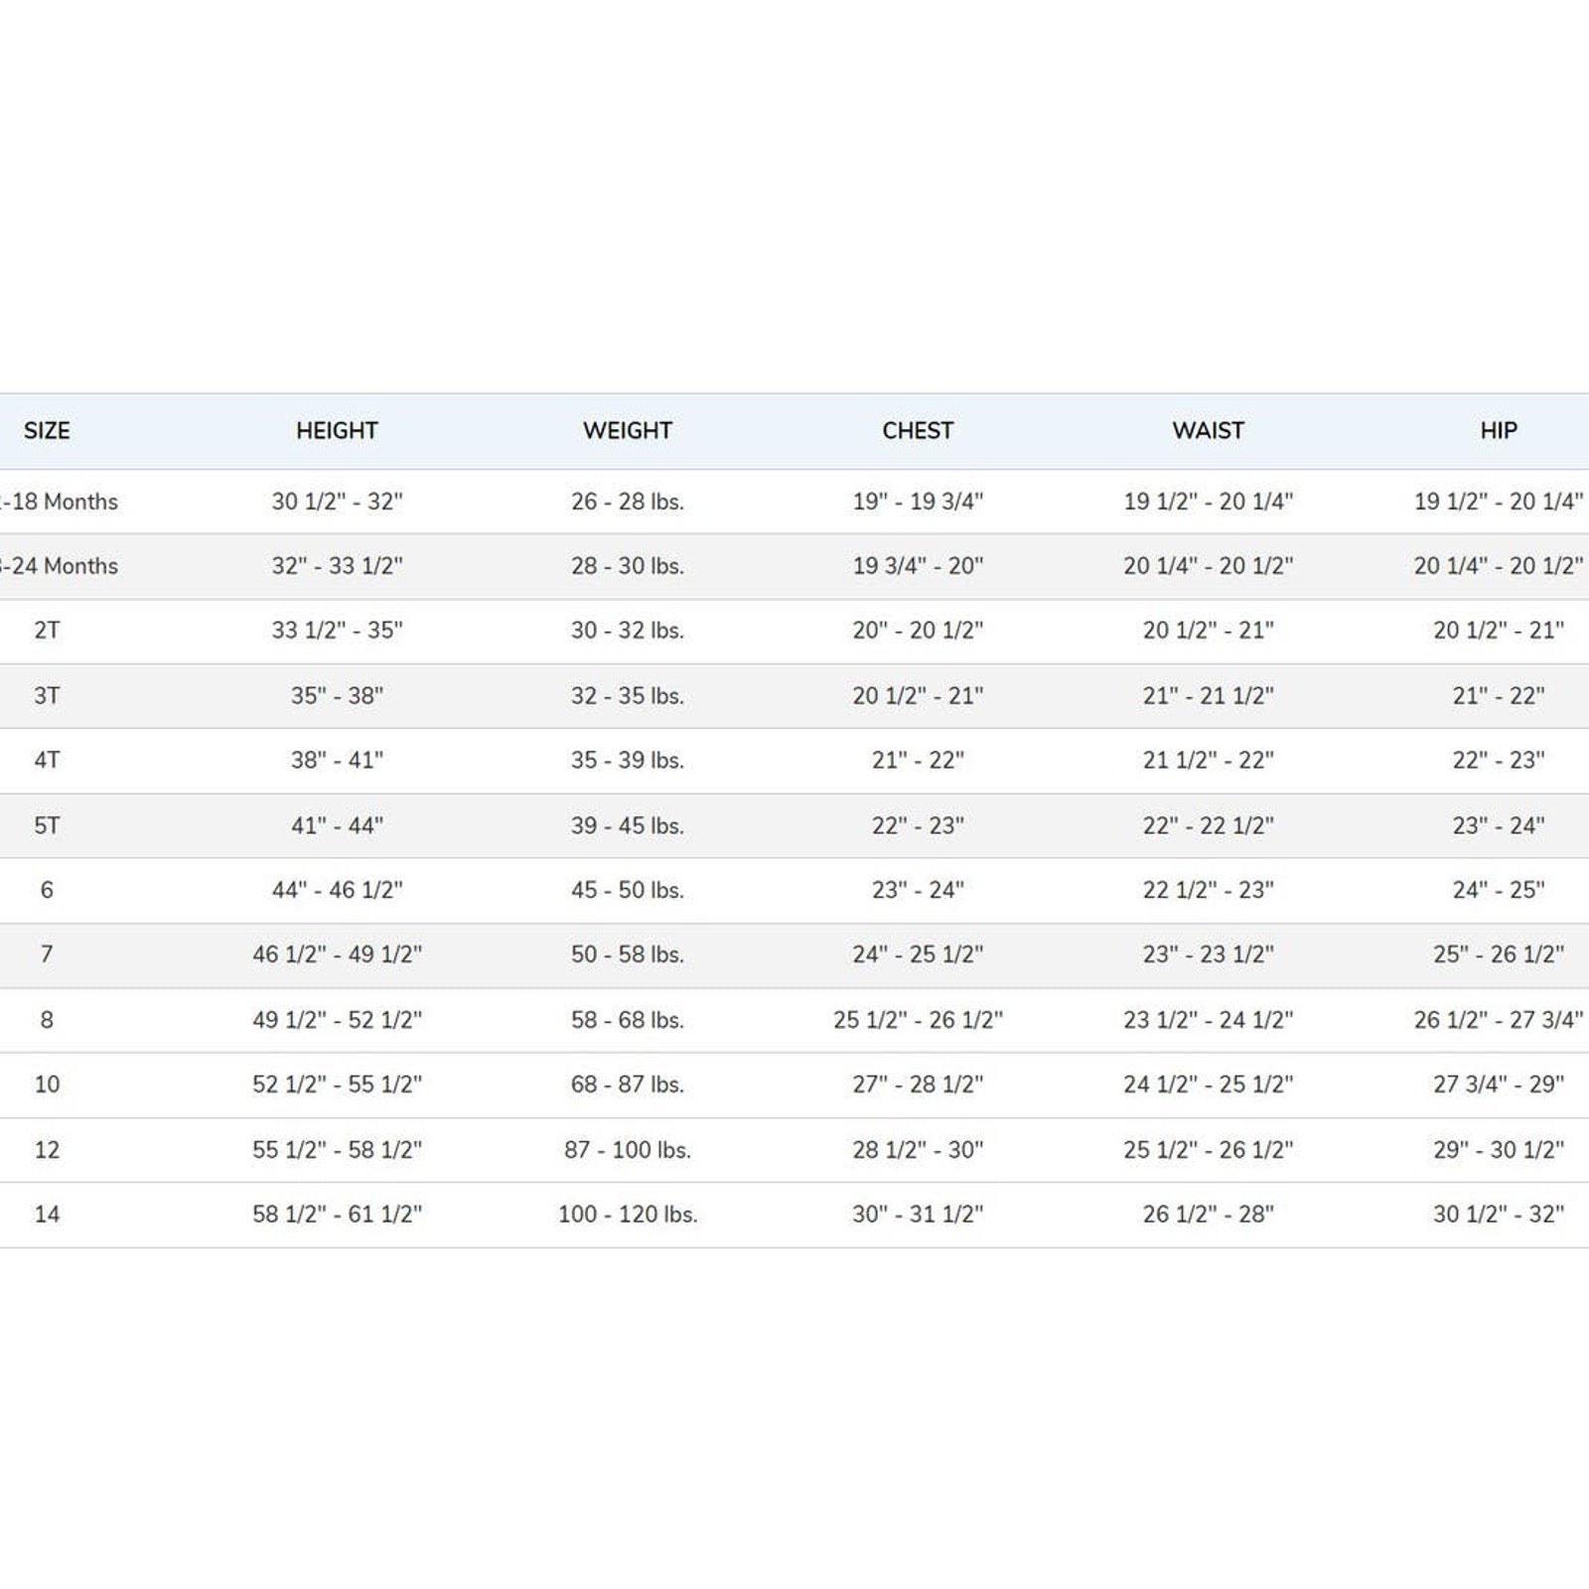Select weight cell 50 - 58 lbs.

[x=628, y=954]
